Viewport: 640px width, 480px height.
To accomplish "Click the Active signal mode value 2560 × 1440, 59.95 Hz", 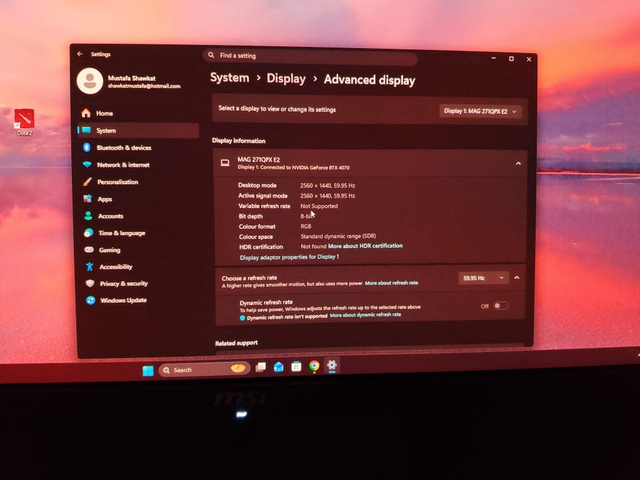I will pyautogui.click(x=328, y=195).
